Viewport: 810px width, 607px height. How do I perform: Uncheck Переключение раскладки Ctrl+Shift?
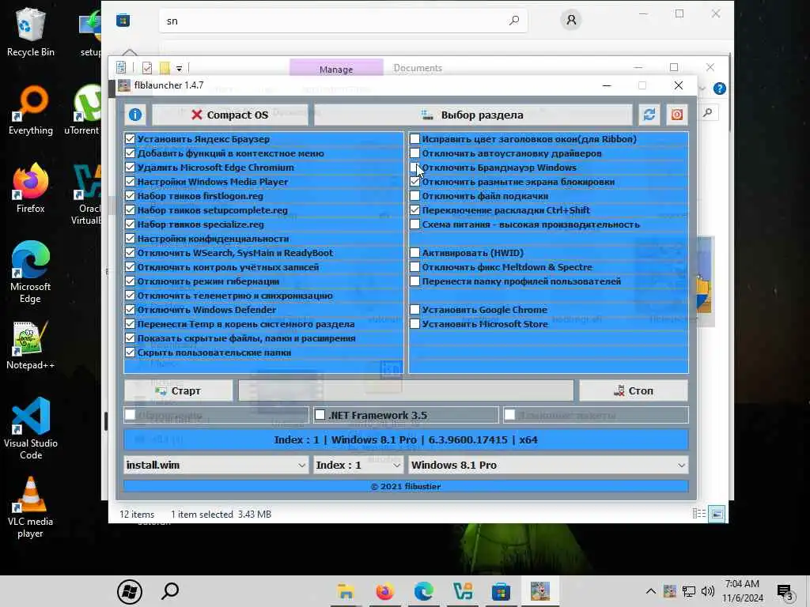pos(414,210)
